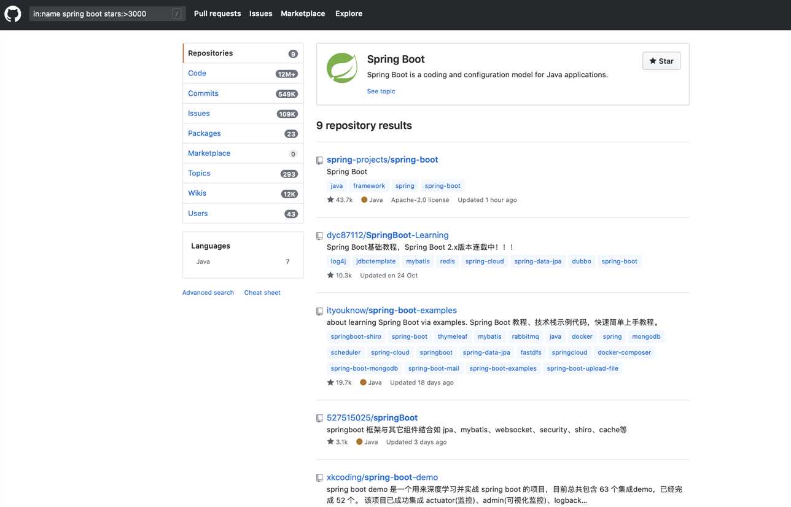Viewport: 791px width, 507px height.
Task: Click the Spring Boot leaf logo
Action: 342,68
